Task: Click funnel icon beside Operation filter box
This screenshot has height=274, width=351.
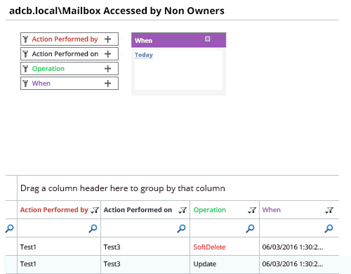Action: point(25,69)
